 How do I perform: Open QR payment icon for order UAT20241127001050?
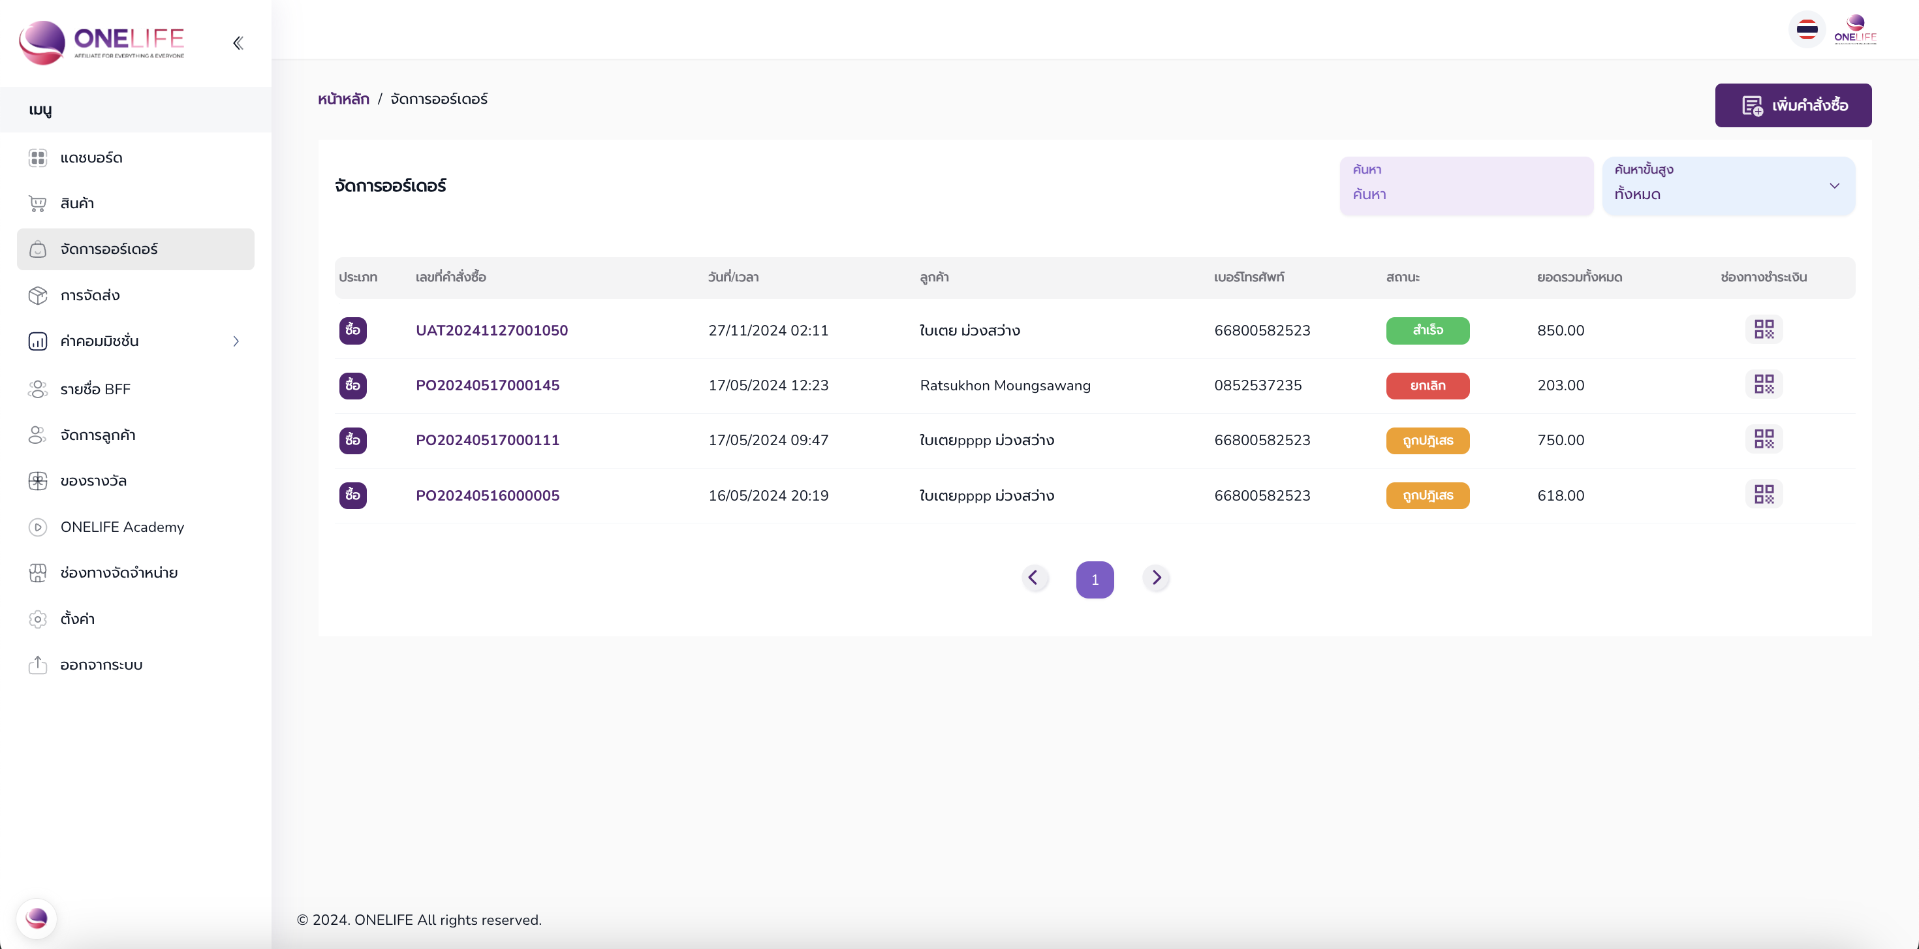point(1763,329)
